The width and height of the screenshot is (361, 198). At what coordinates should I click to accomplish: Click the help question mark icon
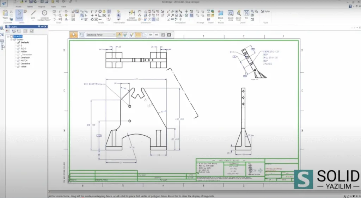coord(350,6)
